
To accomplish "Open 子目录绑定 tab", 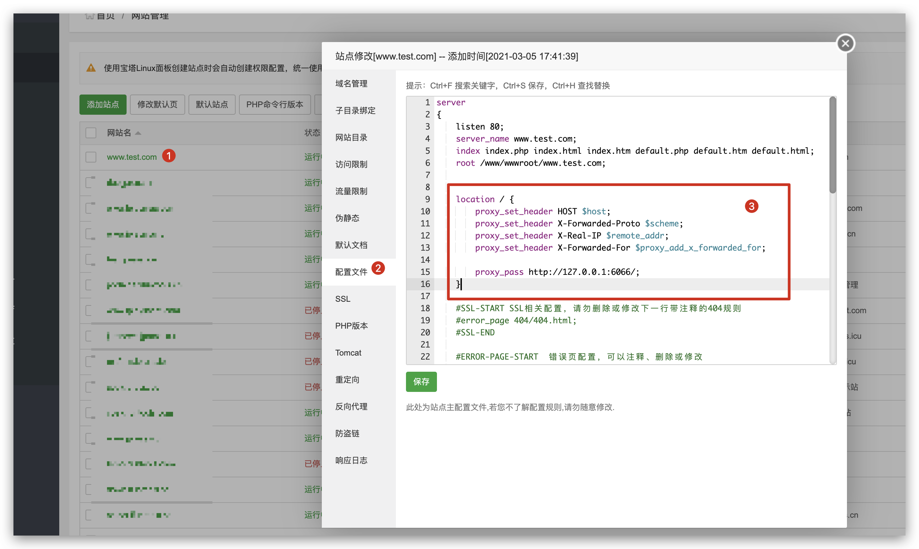I will [x=358, y=110].
